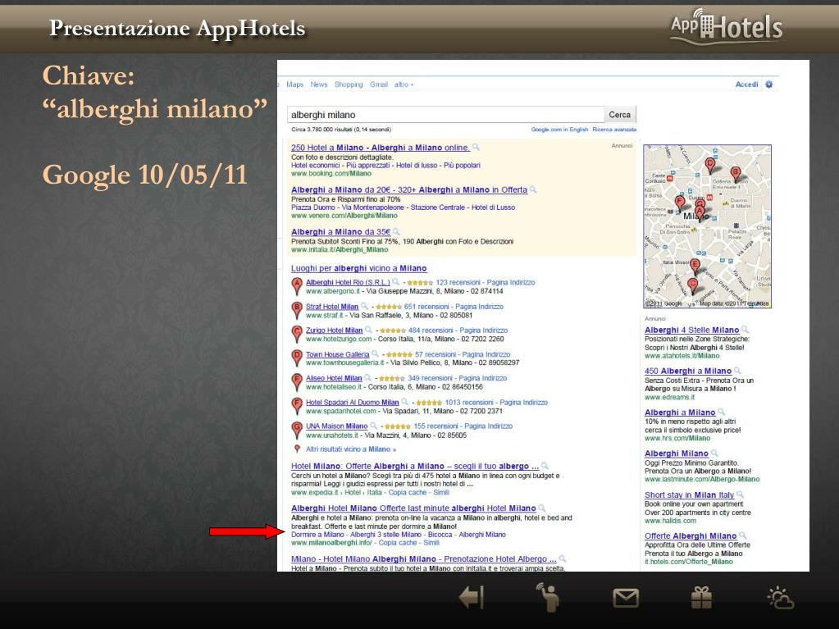
Task: Click pin D on the Milano map
Action: click(x=710, y=166)
